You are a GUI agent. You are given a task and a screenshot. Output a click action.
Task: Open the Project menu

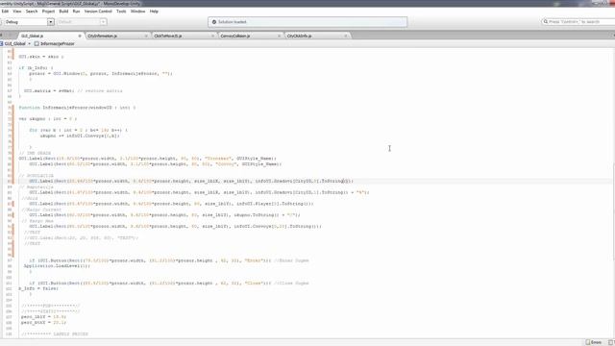[x=48, y=12]
